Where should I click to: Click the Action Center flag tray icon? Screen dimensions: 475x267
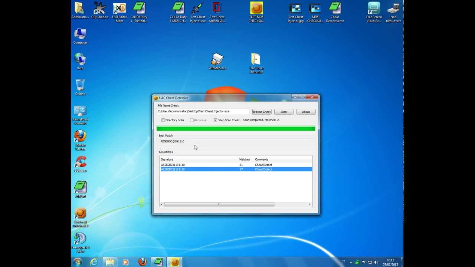(x=363, y=262)
